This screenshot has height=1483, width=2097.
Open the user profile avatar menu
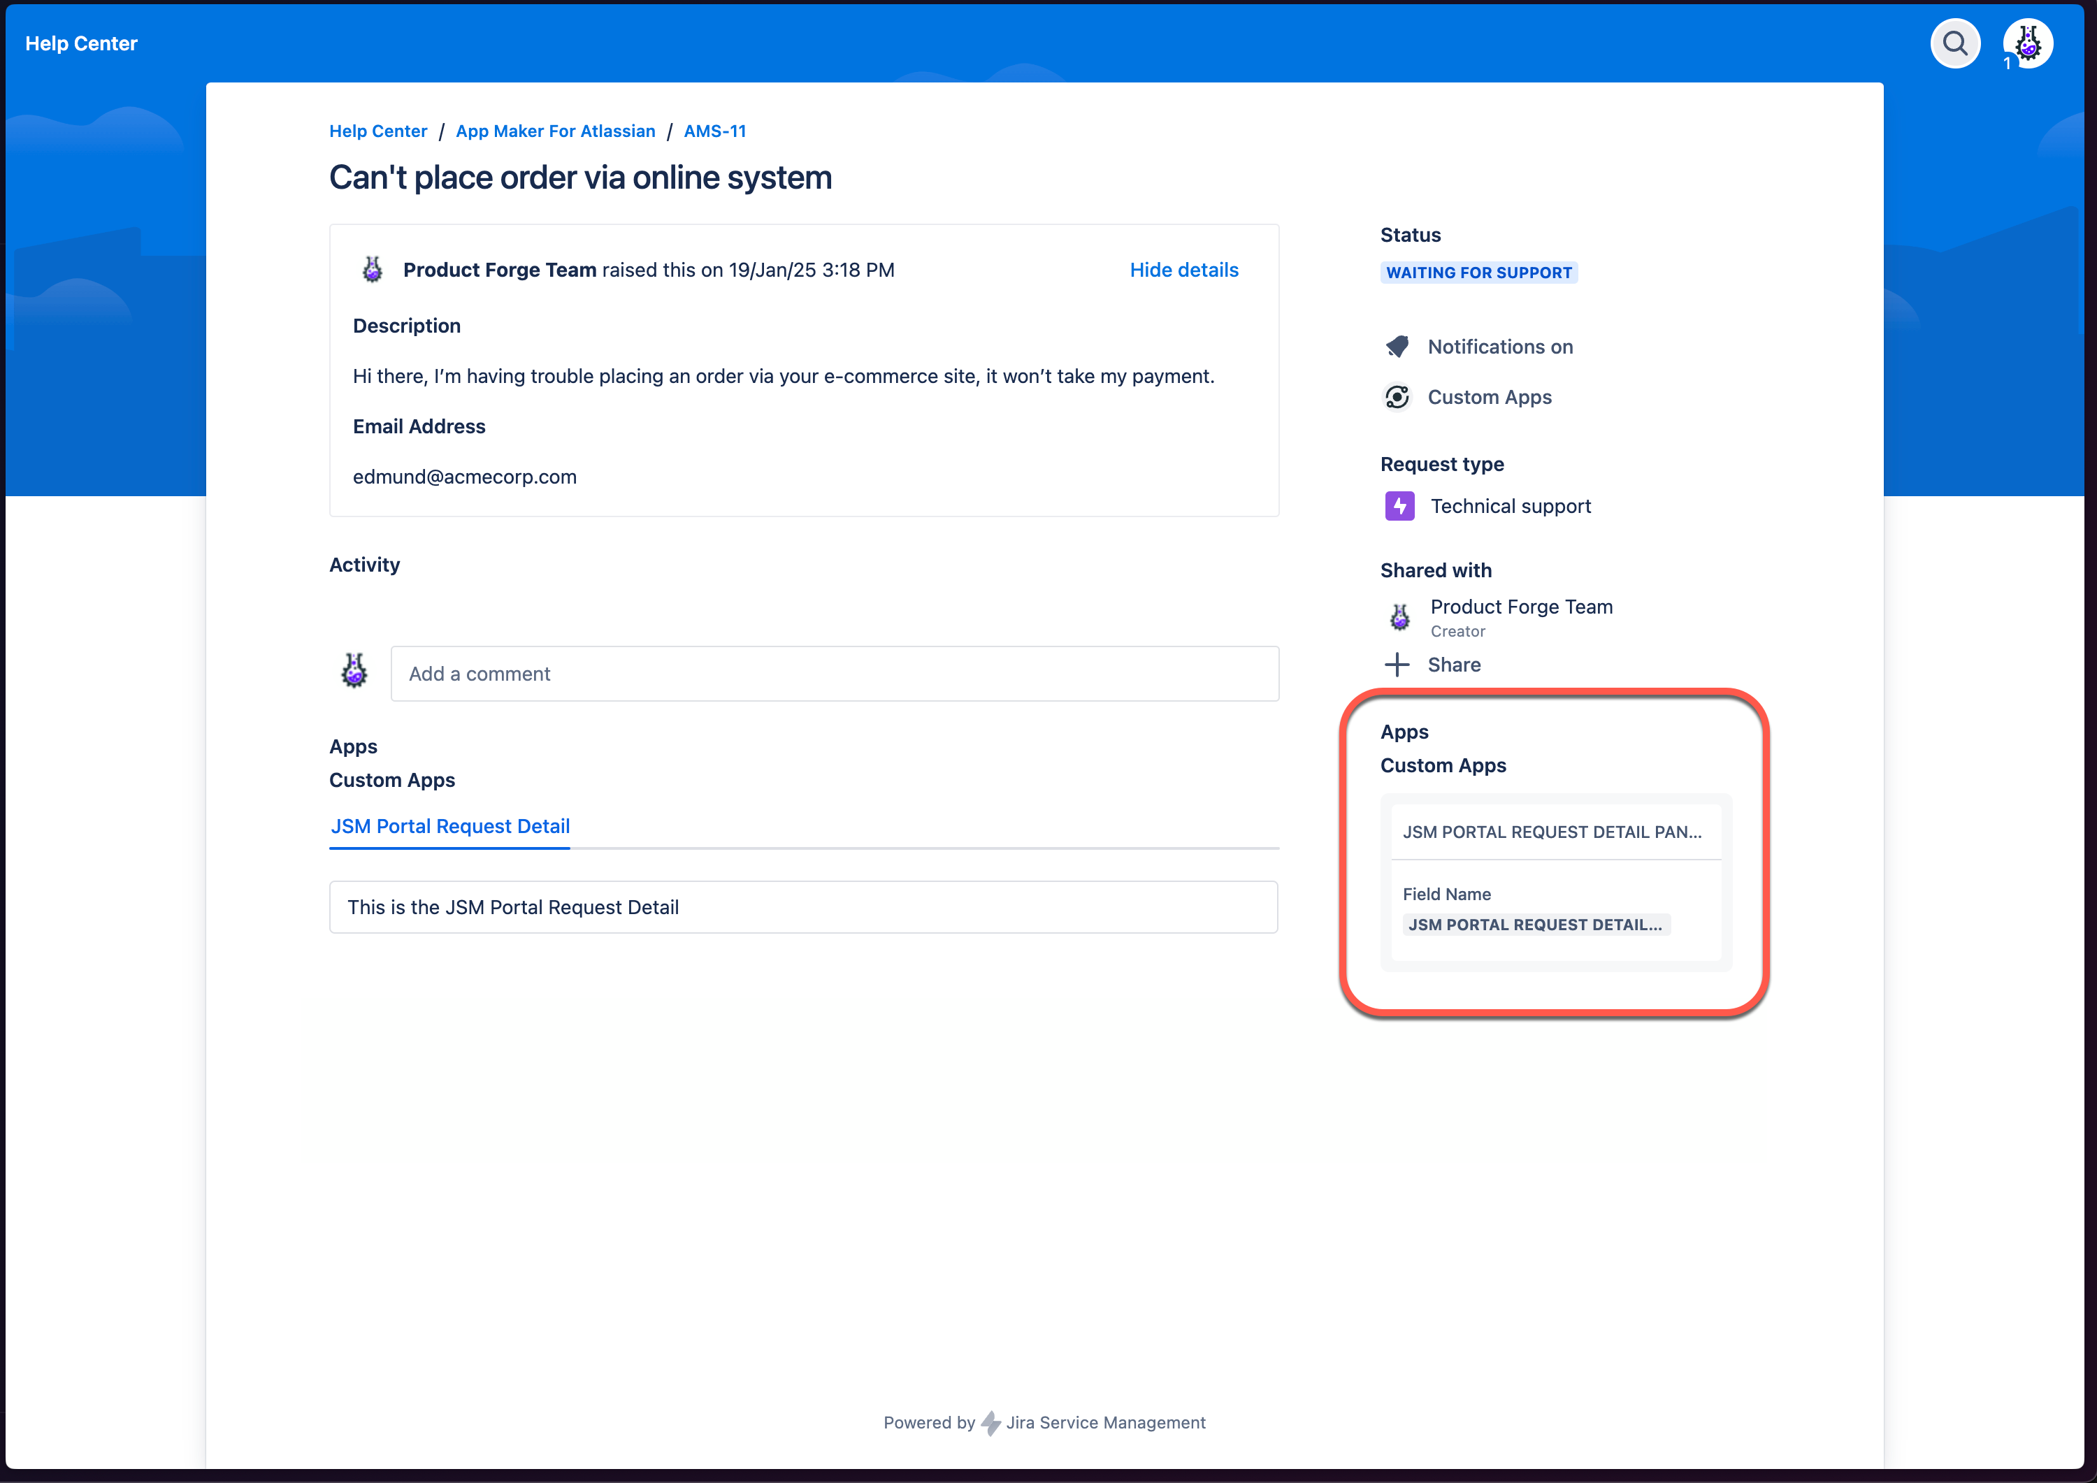pyautogui.click(x=2028, y=43)
